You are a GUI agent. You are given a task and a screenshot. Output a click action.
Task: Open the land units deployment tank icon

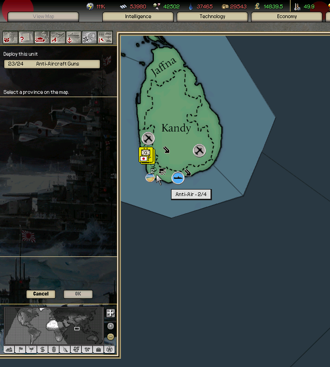(x=42, y=37)
